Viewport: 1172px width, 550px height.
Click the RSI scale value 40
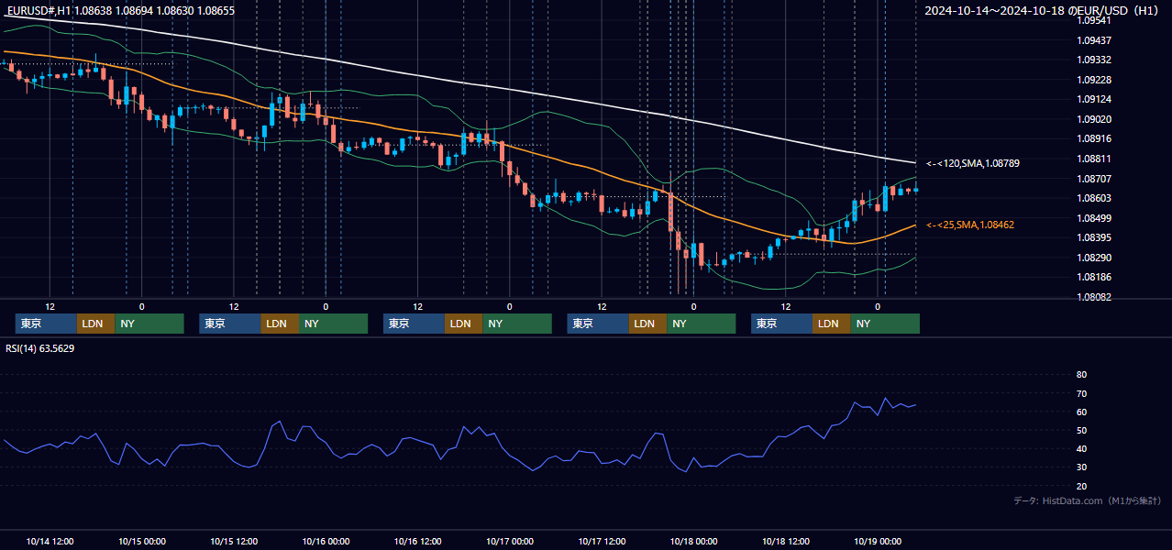click(x=1081, y=449)
